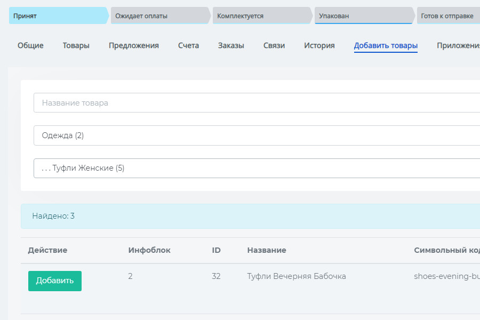Image resolution: width=480 pixels, height=320 pixels.
Task: Move deal to Комплектуется stage
Action: (261, 16)
